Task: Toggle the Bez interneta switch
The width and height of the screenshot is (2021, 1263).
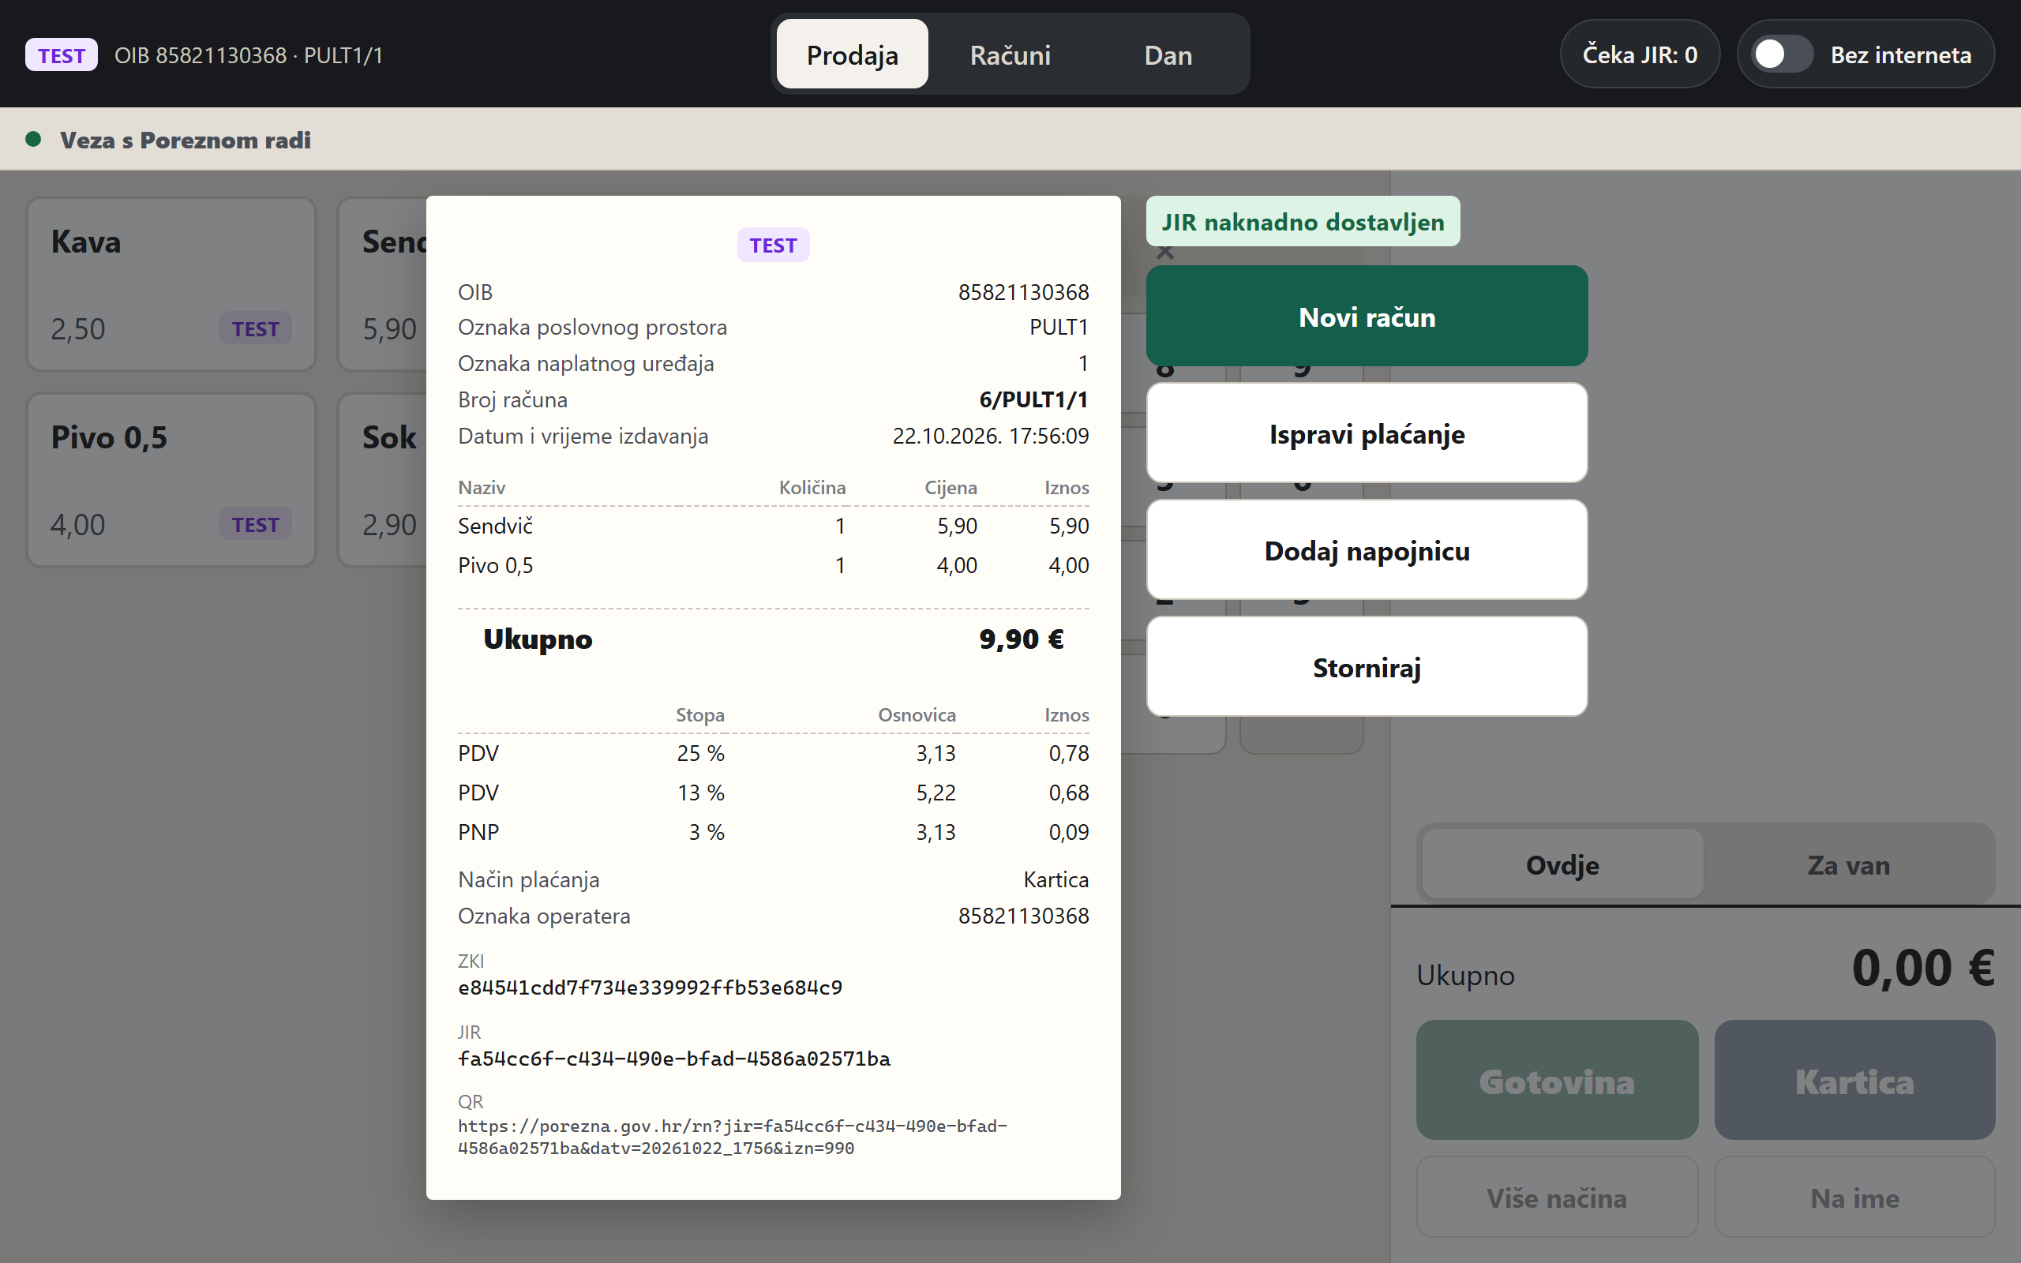Action: [x=1782, y=54]
